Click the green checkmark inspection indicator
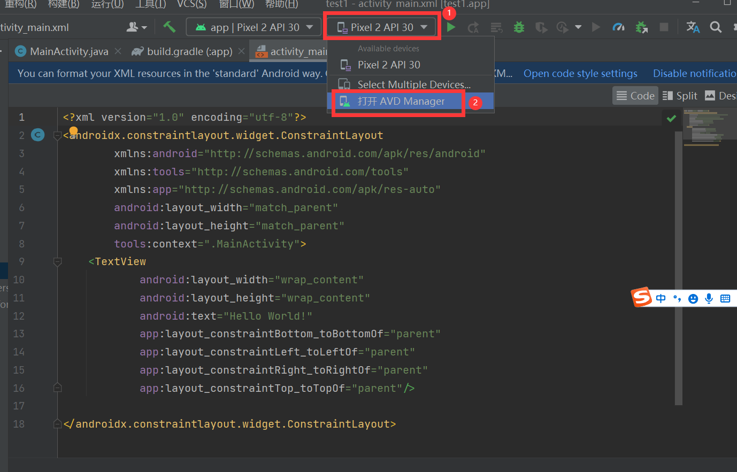This screenshot has width=737, height=472. (671, 118)
